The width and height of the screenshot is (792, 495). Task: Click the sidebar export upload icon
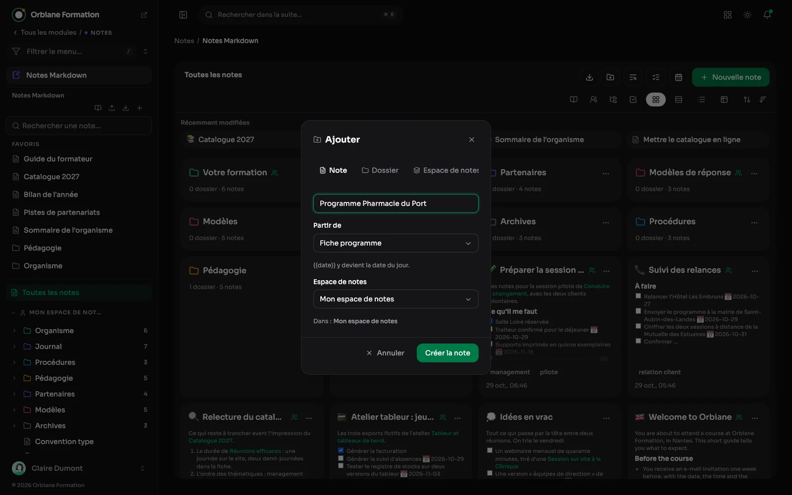click(112, 108)
